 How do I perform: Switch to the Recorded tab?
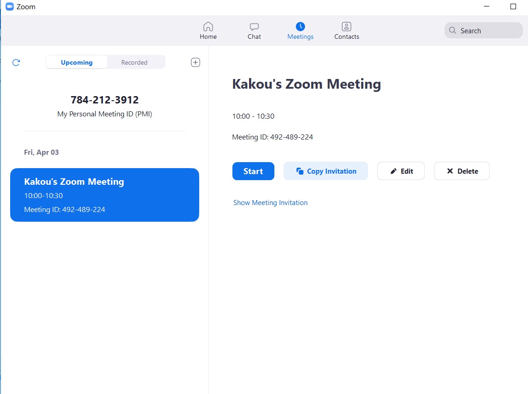pyautogui.click(x=134, y=62)
